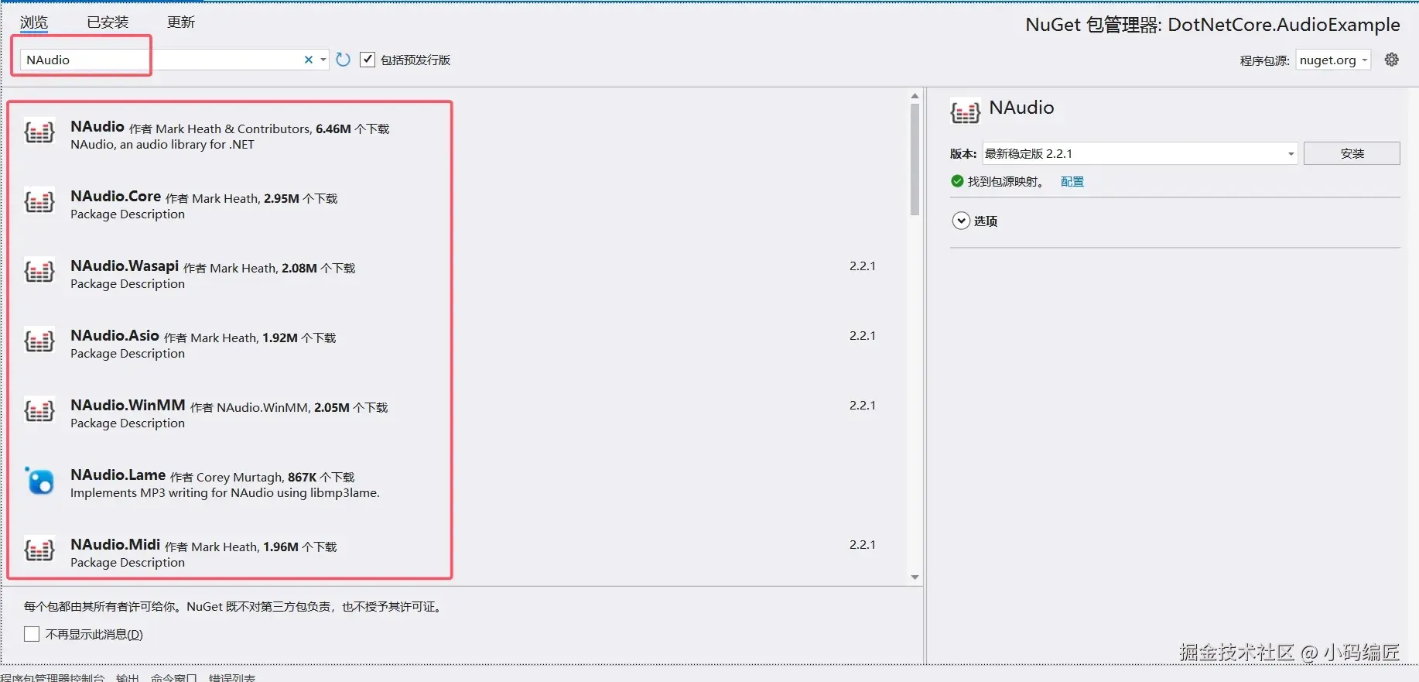
Task: Select the NAudio.Midi package row
Action: [x=456, y=551]
